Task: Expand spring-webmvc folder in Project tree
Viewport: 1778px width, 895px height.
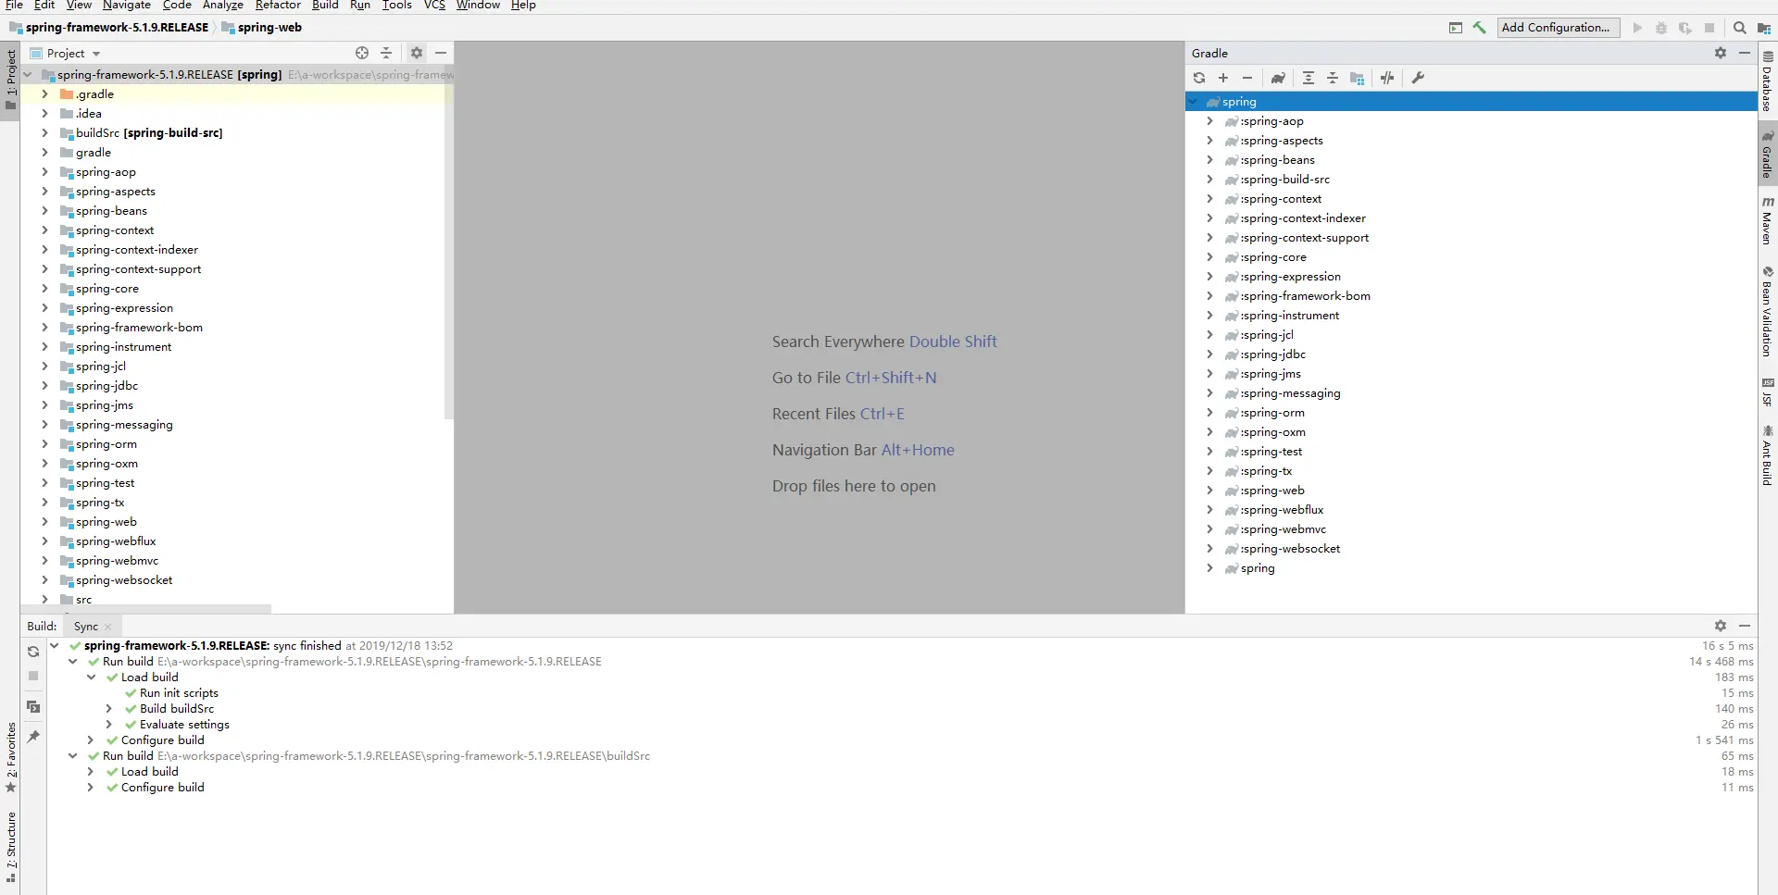Action: [44, 561]
